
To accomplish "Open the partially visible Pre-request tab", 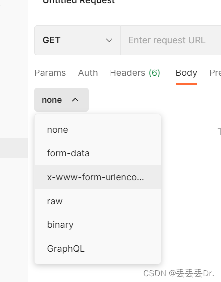I will pyautogui.click(x=215, y=73).
